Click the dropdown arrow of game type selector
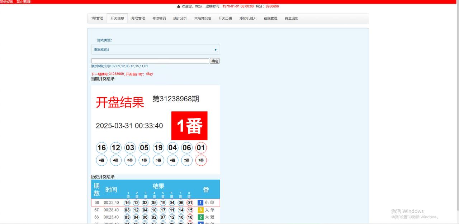The height and width of the screenshot is (224, 459). point(216,50)
